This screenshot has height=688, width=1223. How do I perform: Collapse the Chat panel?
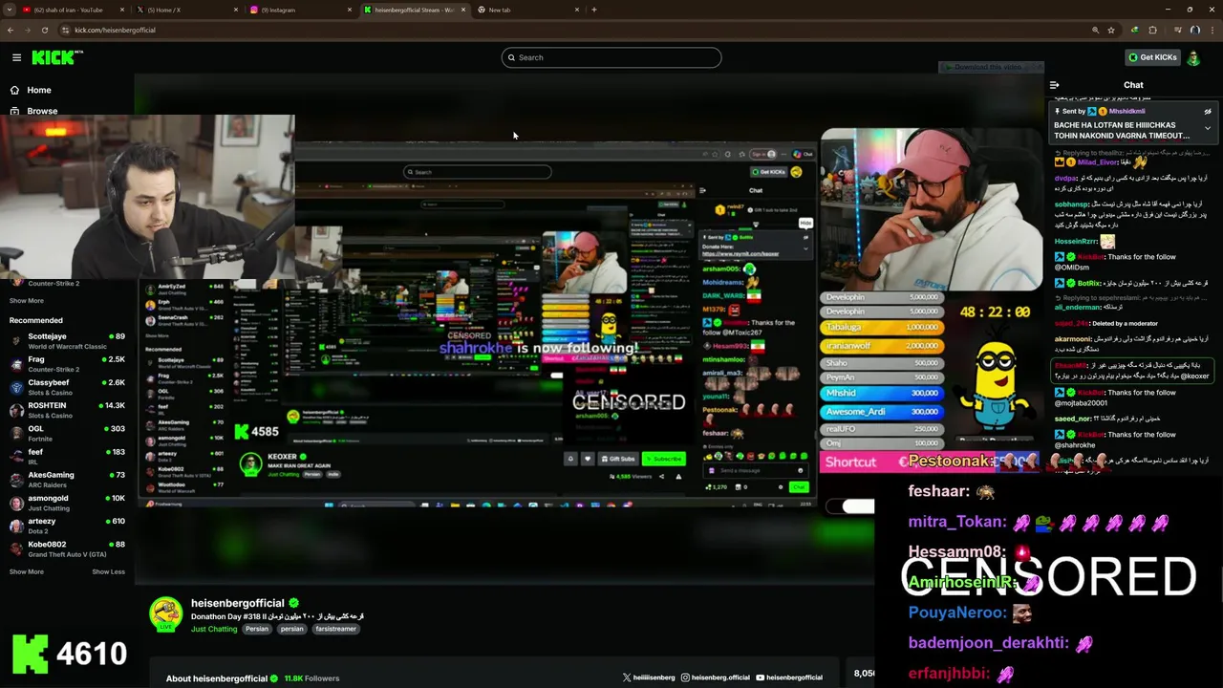coord(1055,85)
